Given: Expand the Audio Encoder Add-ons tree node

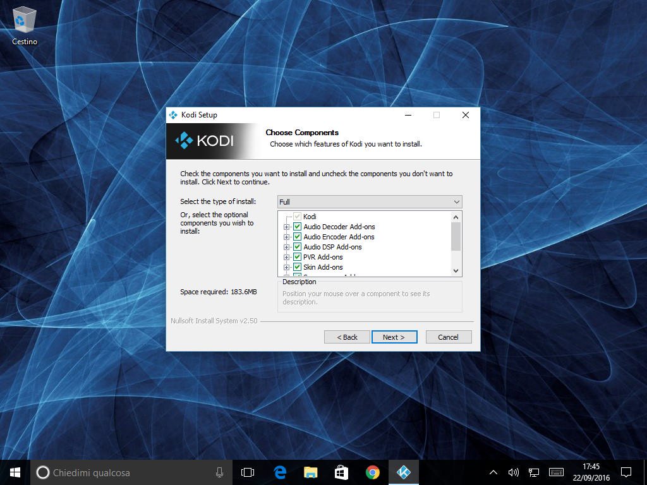Looking at the screenshot, I should coord(287,237).
